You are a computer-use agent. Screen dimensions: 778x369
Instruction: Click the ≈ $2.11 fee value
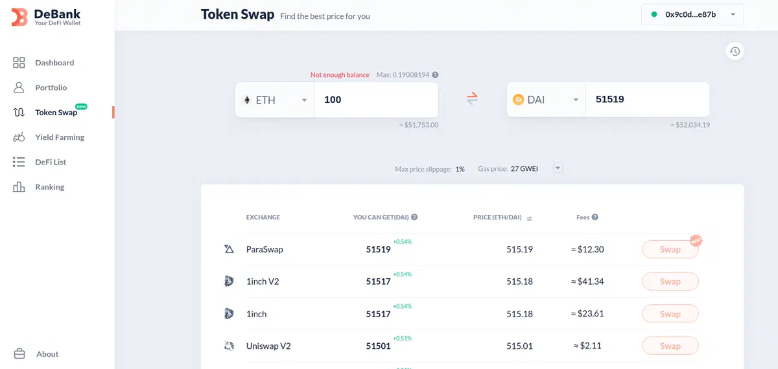pyautogui.click(x=587, y=346)
